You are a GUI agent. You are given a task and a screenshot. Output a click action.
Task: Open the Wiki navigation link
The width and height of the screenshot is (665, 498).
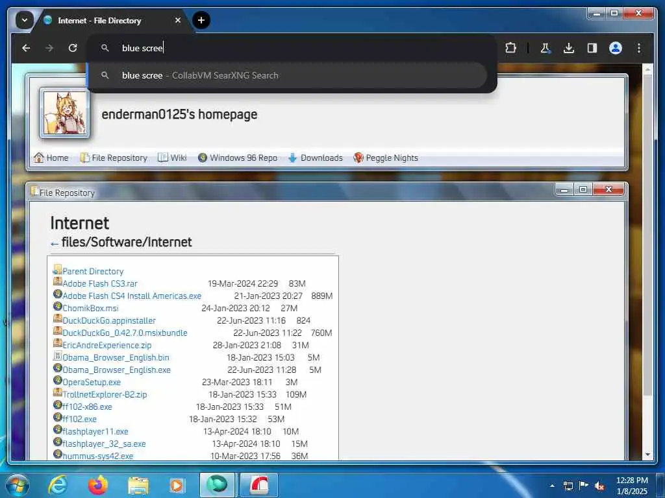tap(172, 158)
